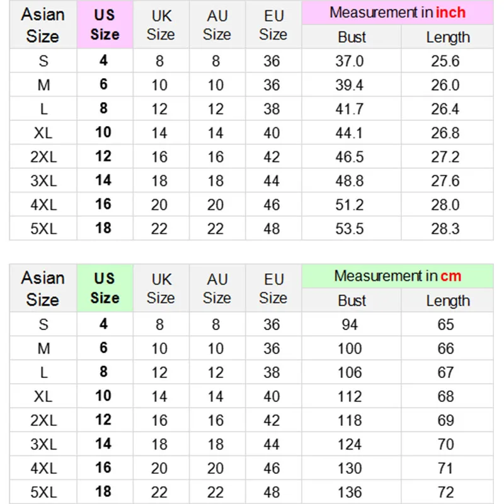Click bust value 37.0 in inch table
Image resolution: width=504 pixels, height=504 pixels.
pos(352,61)
